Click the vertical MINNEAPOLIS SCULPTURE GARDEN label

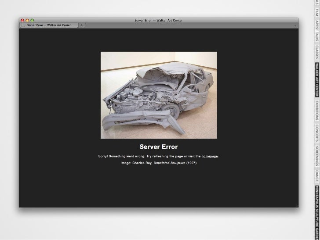point(317,212)
